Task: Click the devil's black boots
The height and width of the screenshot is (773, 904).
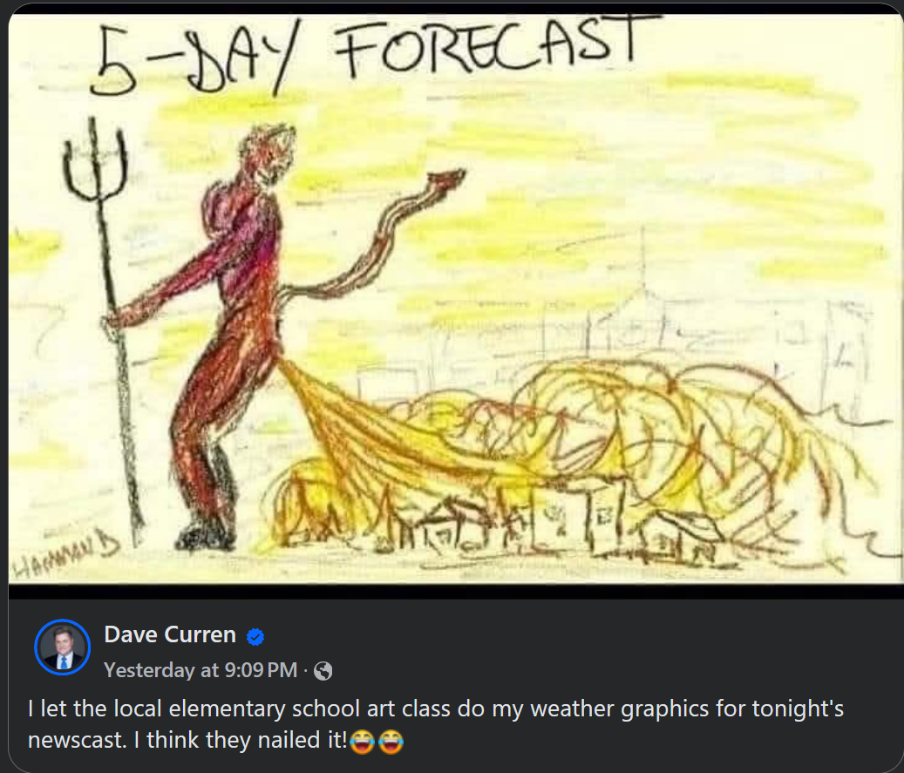Action: [x=206, y=533]
